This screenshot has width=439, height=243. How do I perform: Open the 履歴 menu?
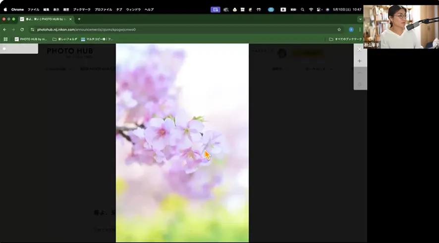click(x=66, y=9)
